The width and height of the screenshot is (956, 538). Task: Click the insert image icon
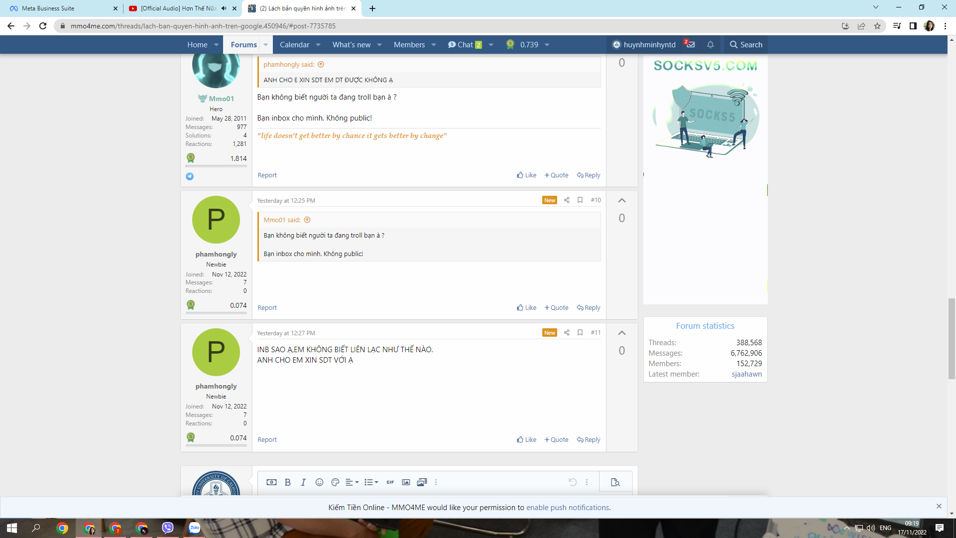[406, 482]
